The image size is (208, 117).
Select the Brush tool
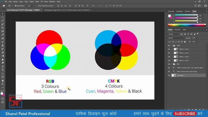(3, 42)
